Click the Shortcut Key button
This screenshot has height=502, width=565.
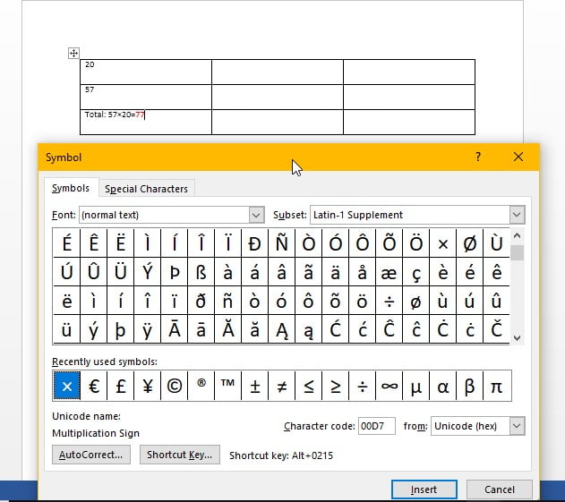point(180,455)
